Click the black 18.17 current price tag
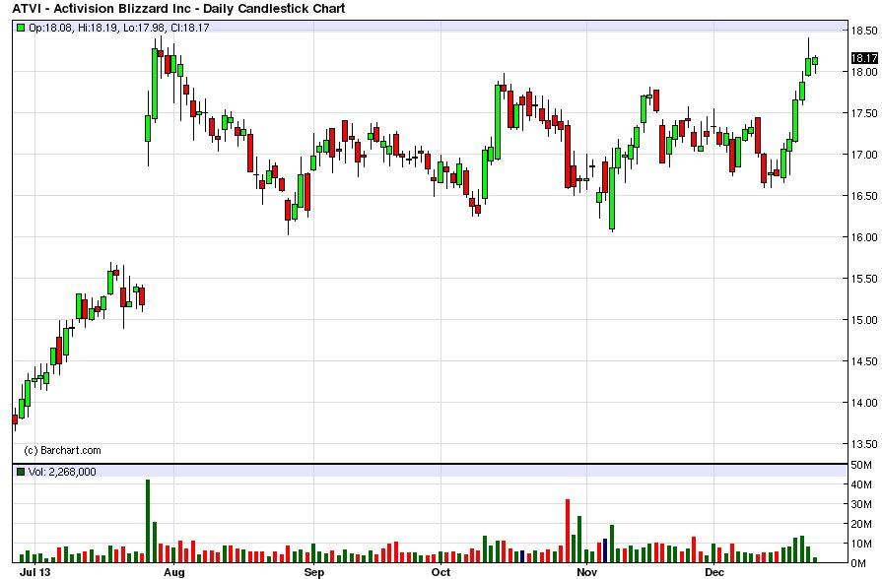Screen dimensions: 882x579 (x=864, y=58)
